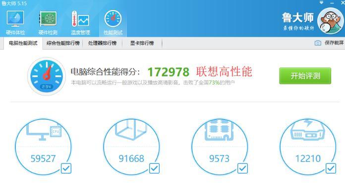Switch to 显卡排行榜 tab

142,43
